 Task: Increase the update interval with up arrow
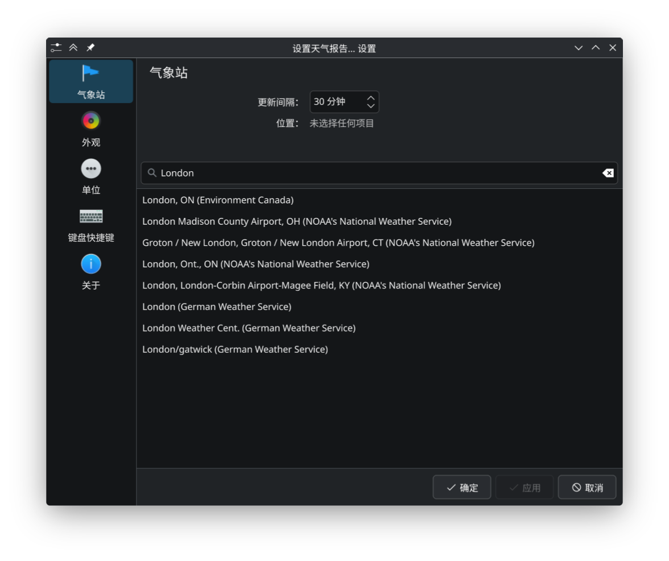(371, 98)
